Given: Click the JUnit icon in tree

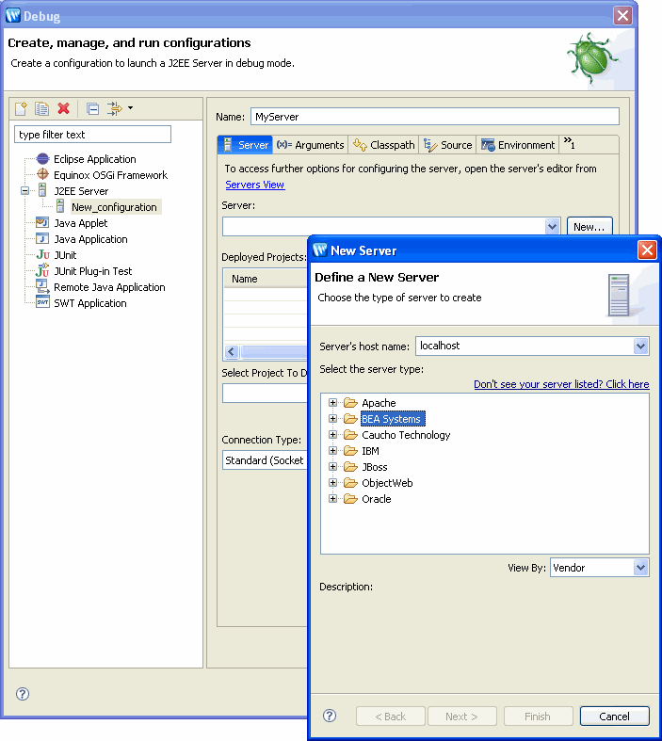Looking at the screenshot, I should pyautogui.click(x=43, y=255).
